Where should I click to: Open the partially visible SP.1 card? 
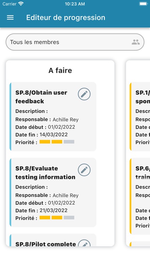click(140, 117)
